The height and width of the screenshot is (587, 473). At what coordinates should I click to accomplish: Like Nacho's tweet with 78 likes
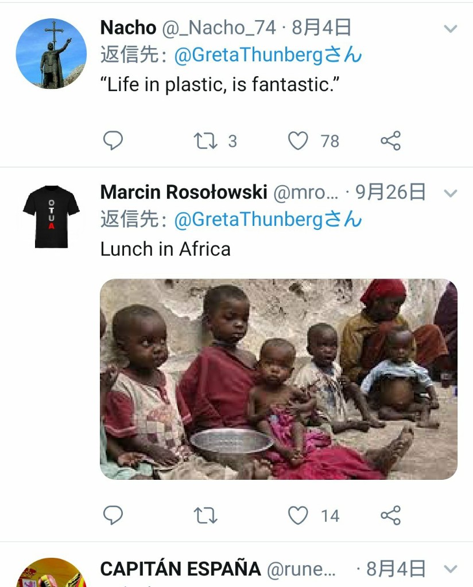click(298, 141)
